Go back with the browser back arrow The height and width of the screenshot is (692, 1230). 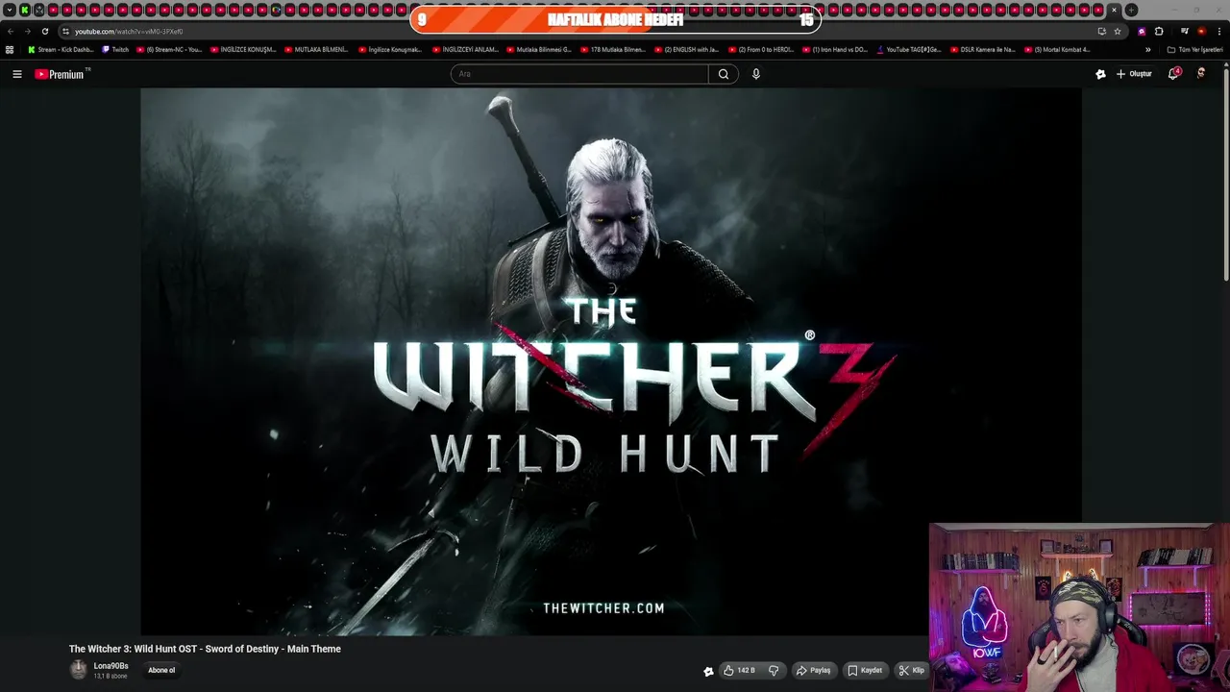pos(11,31)
